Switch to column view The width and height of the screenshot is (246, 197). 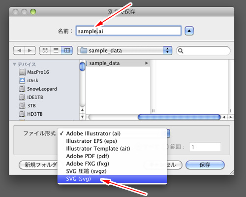pyautogui.click(x=67, y=50)
